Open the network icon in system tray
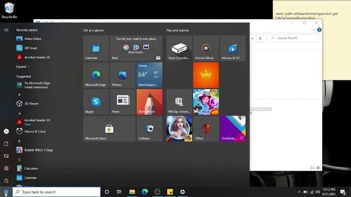This screenshot has width=351, height=197. [312, 192]
